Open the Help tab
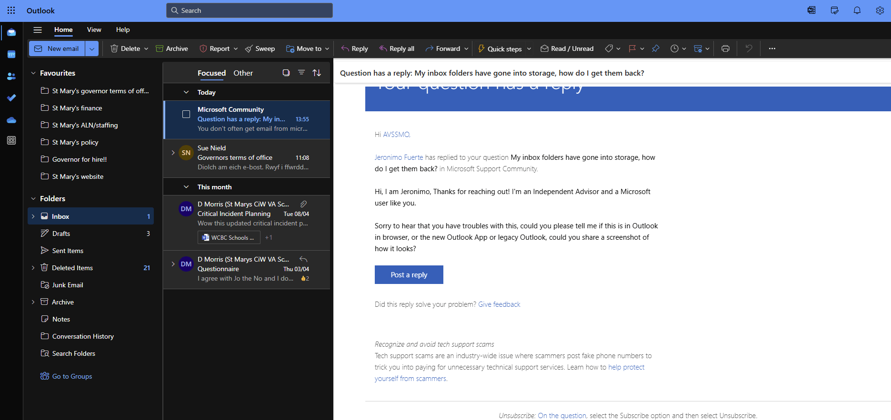Screen dimensions: 891x420 point(123,29)
